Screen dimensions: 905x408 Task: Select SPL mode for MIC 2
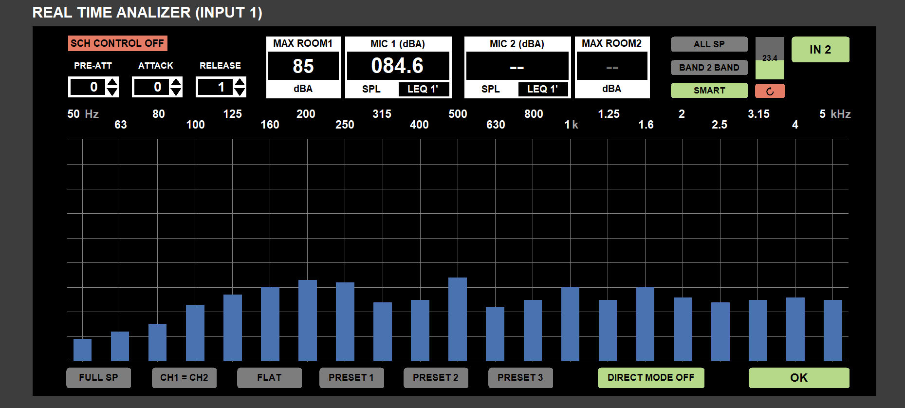490,89
